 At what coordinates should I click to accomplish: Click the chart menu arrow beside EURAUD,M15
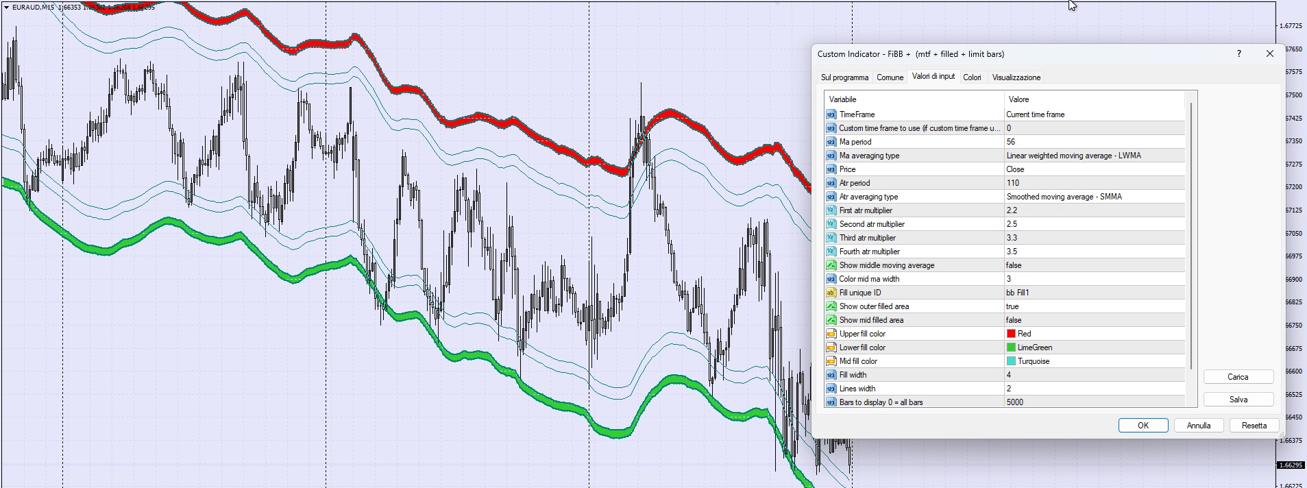click(x=6, y=8)
